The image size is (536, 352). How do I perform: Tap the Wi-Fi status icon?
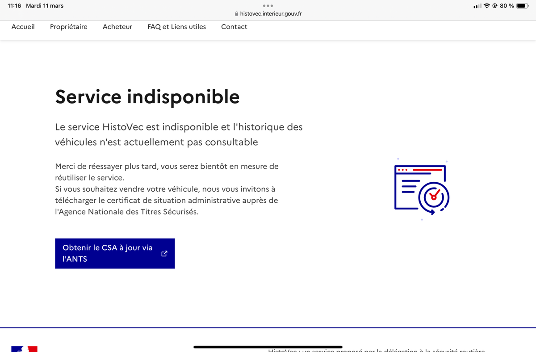click(x=487, y=6)
